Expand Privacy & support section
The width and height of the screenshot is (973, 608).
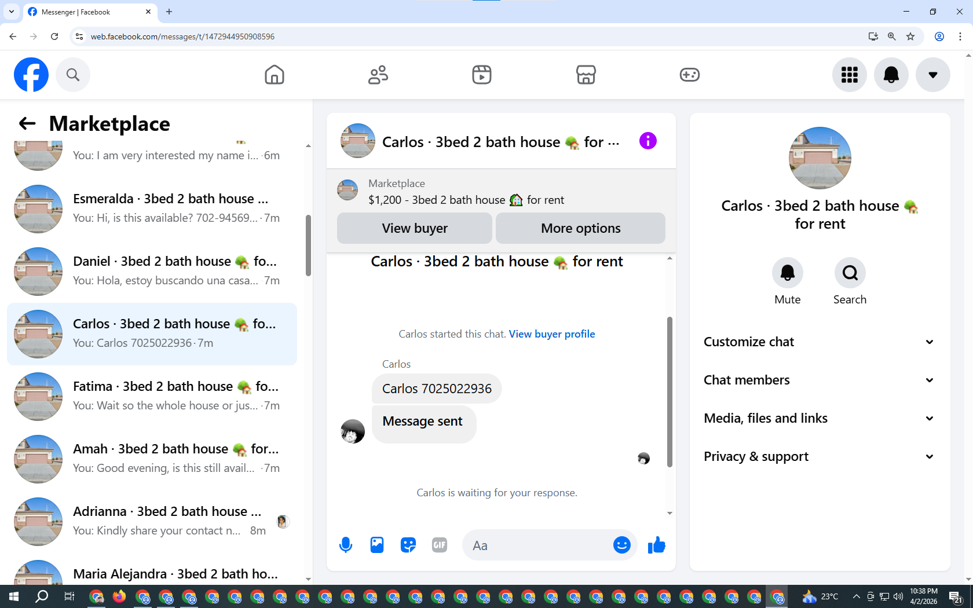click(x=820, y=456)
